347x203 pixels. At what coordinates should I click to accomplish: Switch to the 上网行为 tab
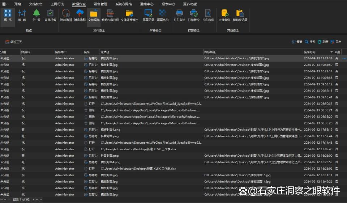(x=57, y=4)
